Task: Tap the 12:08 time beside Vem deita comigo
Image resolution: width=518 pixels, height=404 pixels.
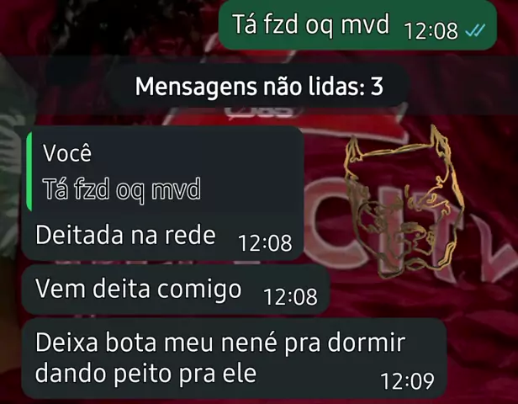Action: click(290, 296)
